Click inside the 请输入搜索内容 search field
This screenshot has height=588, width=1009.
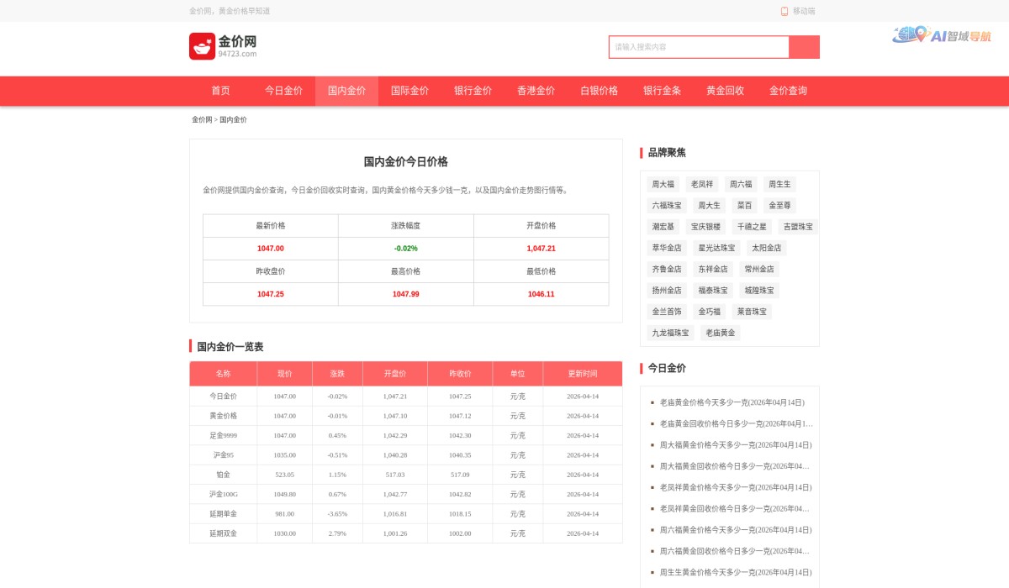pyautogui.click(x=698, y=47)
